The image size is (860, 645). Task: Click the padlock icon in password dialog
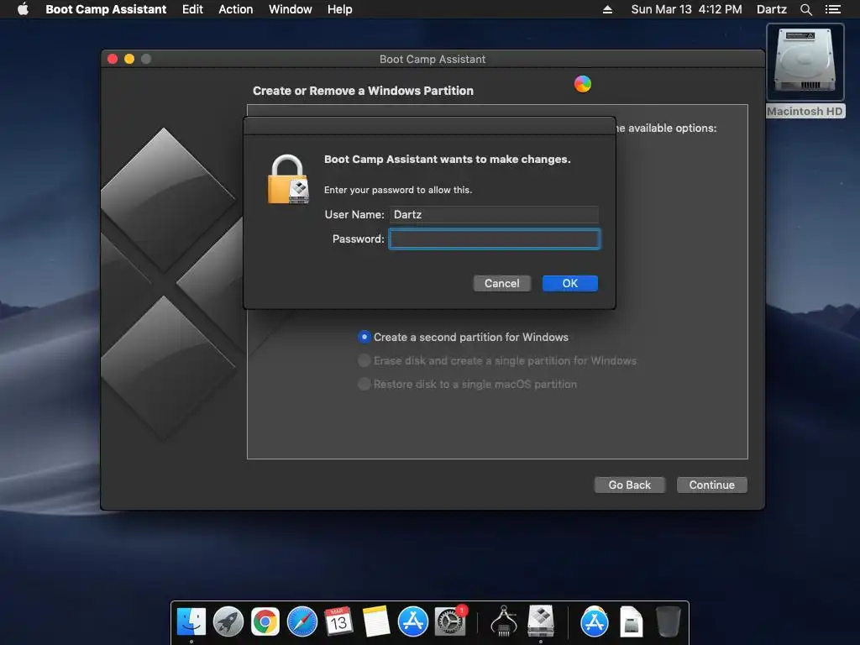288,180
